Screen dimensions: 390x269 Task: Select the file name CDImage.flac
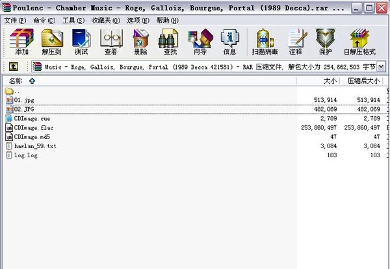tap(34, 128)
